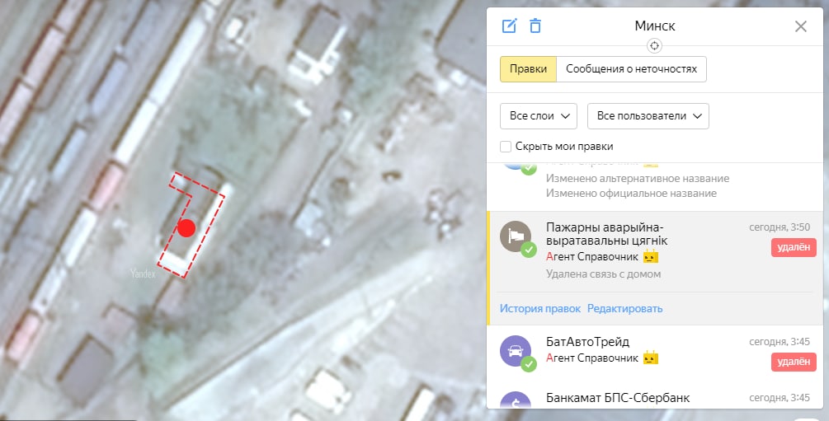The width and height of the screenshot is (829, 421).
Task: Click the Редактировать link
Action: (625, 308)
